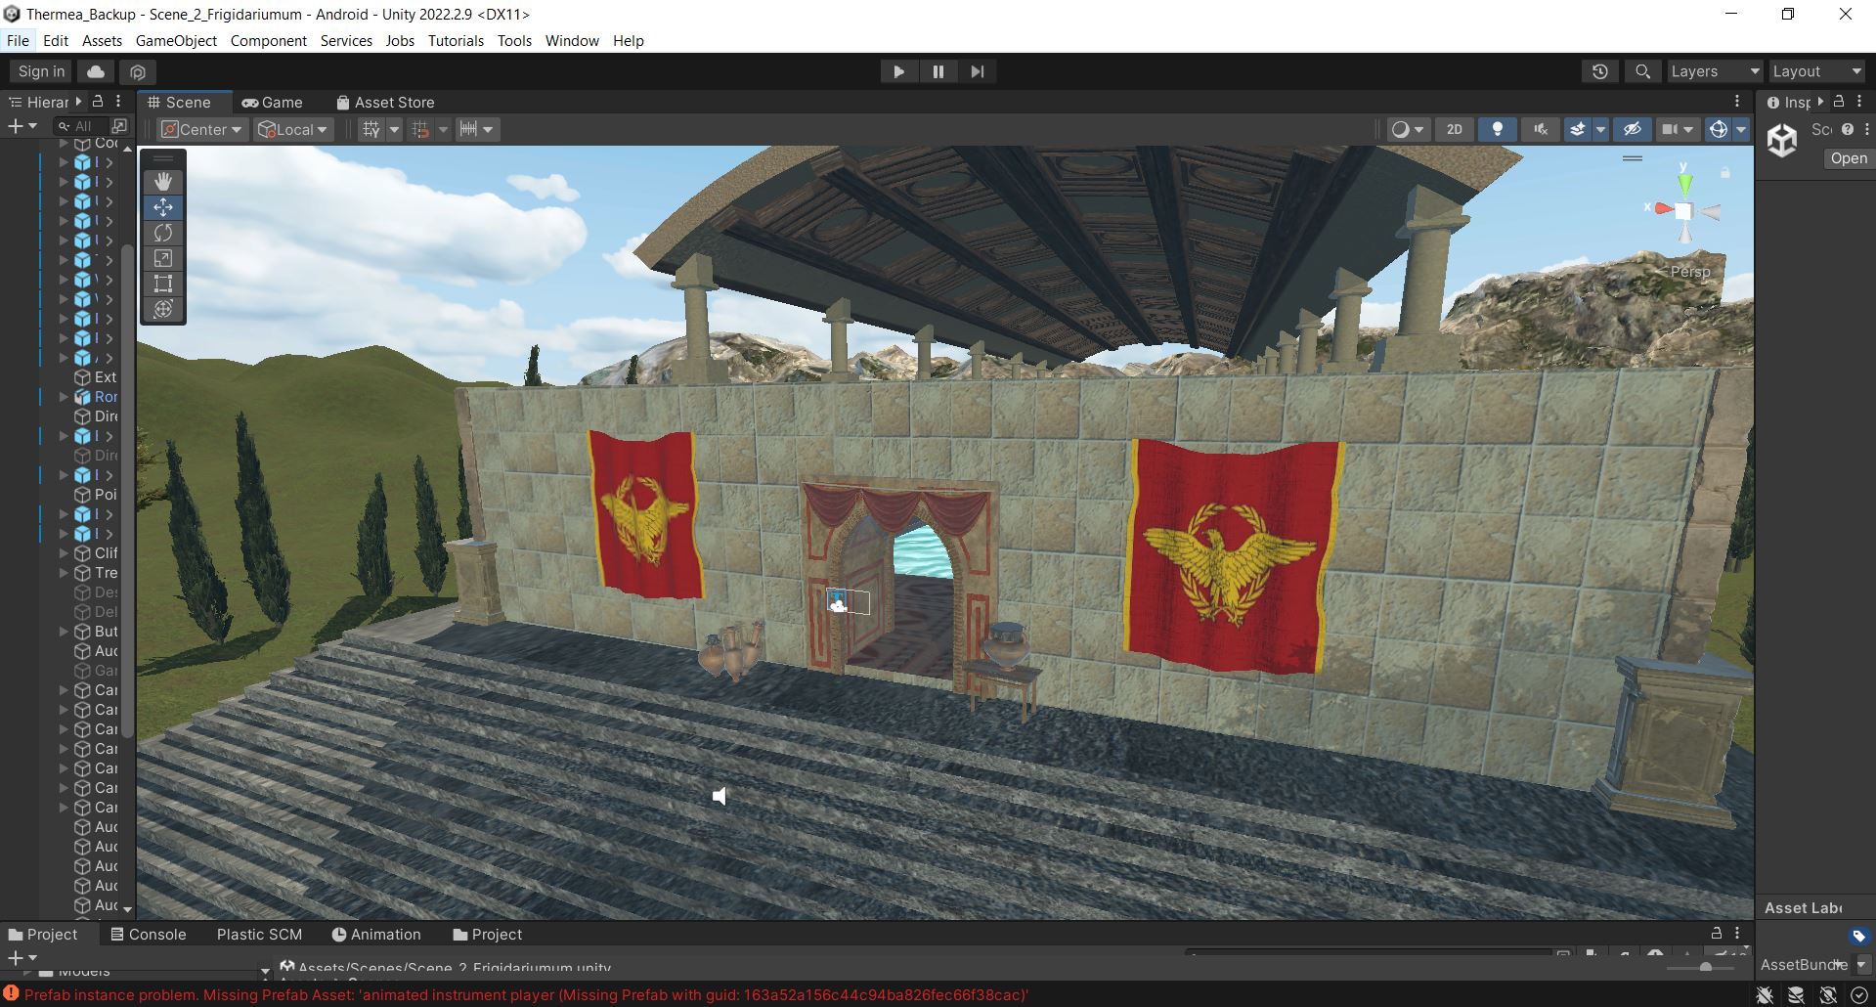Open the cloud services icon
The height and width of the screenshot is (1007, 1876).
(96, 71)
